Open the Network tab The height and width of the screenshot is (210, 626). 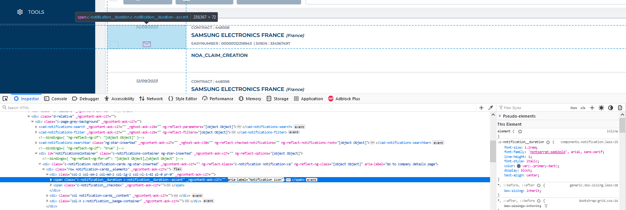(x=151, y=99)
